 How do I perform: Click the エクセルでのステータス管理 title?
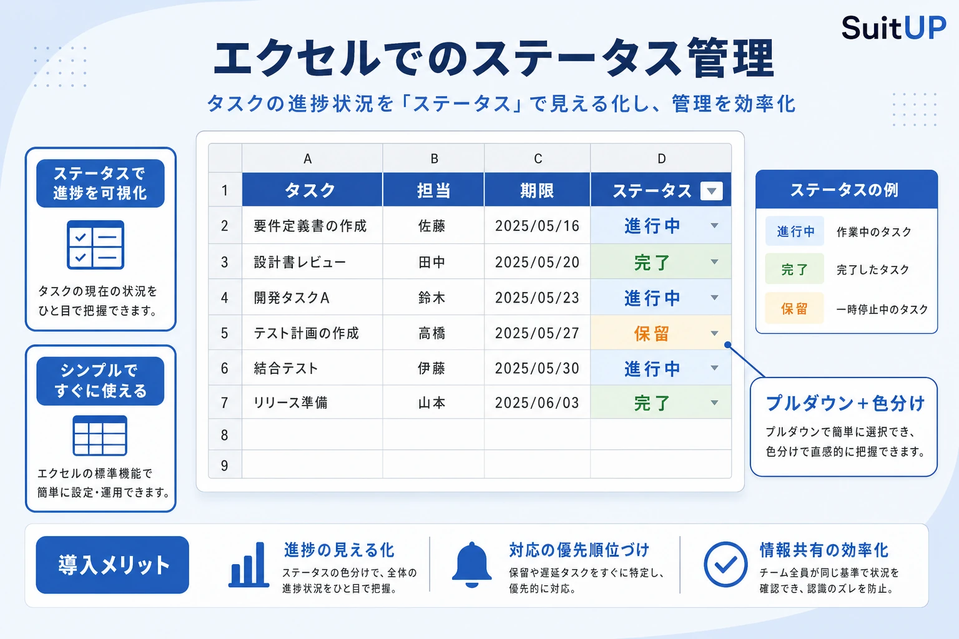pyautogui.click(x=493, y=58)
